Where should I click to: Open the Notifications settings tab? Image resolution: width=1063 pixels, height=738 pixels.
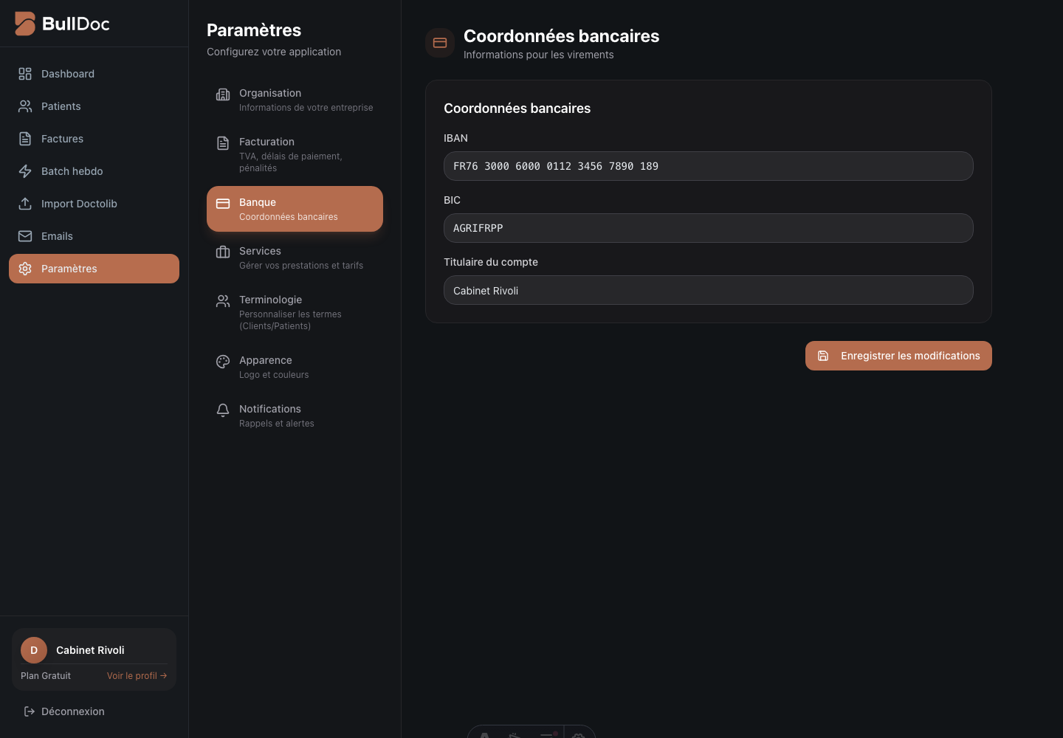[295, 415]
